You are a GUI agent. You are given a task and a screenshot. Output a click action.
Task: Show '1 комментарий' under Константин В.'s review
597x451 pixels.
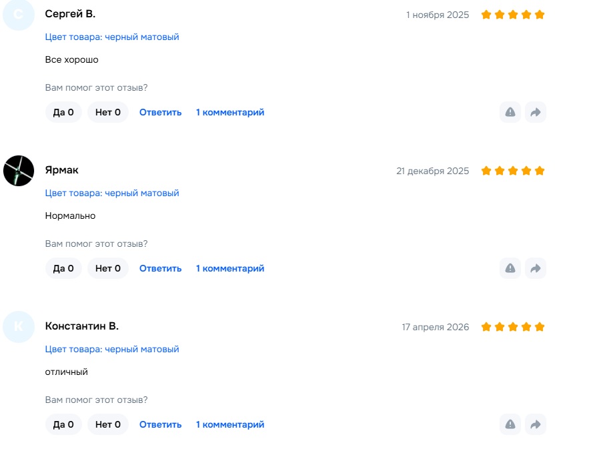pyautogui.click(x=230, y=424)
